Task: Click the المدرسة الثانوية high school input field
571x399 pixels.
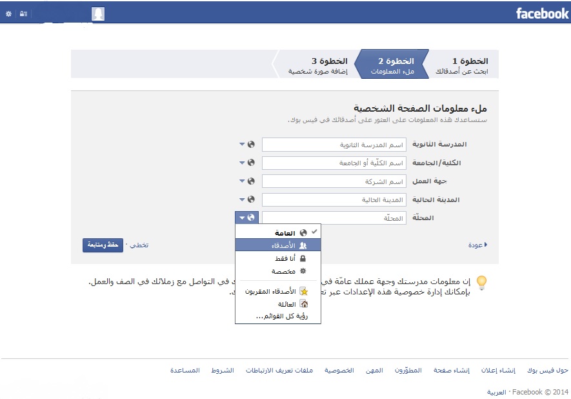Action: click(334, 145)
